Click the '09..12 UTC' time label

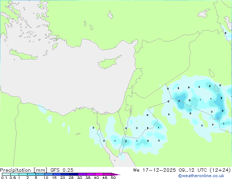(192, 170)
